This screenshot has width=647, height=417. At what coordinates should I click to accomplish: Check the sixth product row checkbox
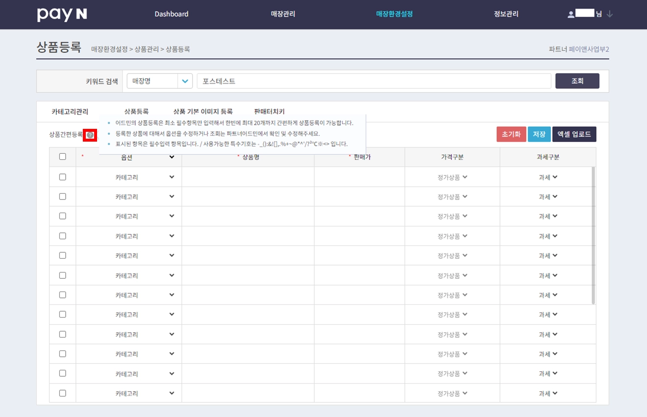63,275
